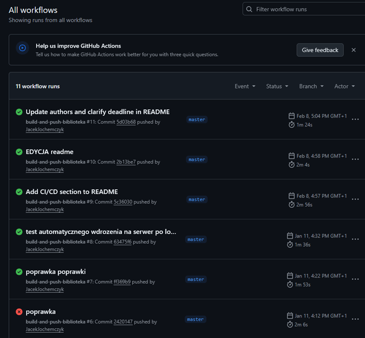Click stopwatch icon beside 2m 56s duration
Image resolution: width=365 pixels, height=338 pixels.
[x=292, y=205]
